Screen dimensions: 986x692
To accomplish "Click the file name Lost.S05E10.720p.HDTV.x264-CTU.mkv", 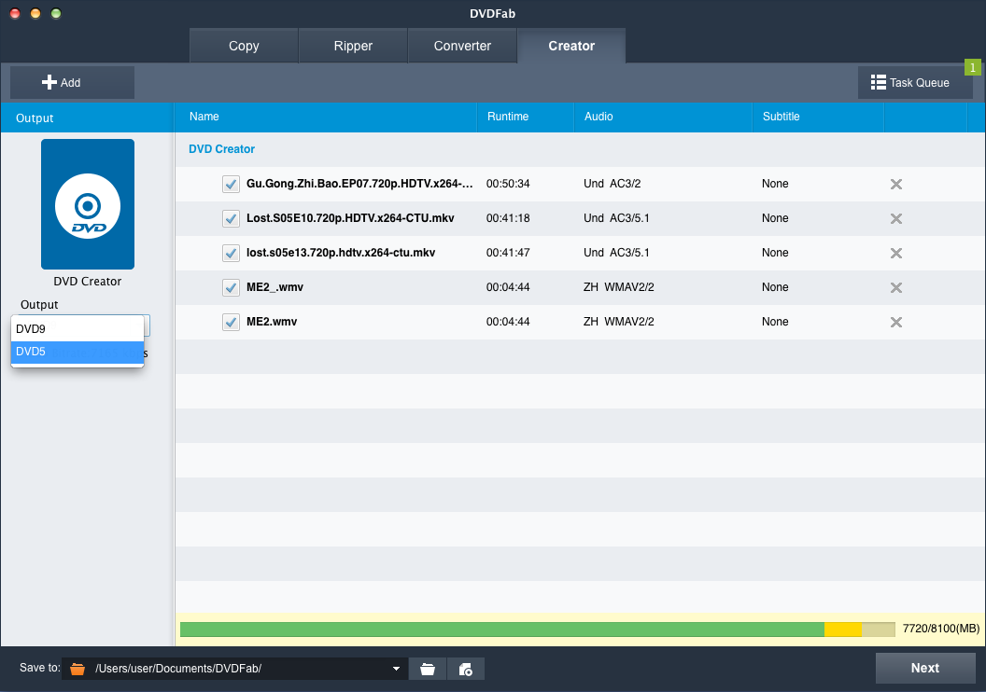I will (350, 218).
